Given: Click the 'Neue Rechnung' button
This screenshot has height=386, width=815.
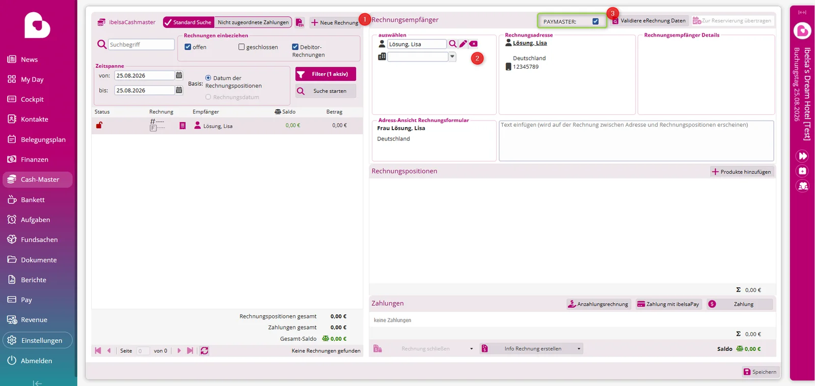Looking at the screenshot, I should 335,22.
